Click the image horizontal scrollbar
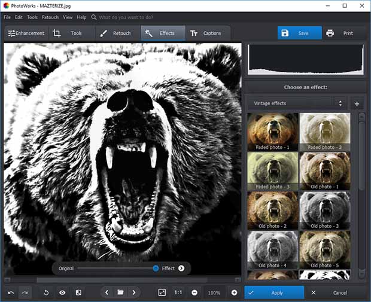The image size is (371, 302). [122, 280]
